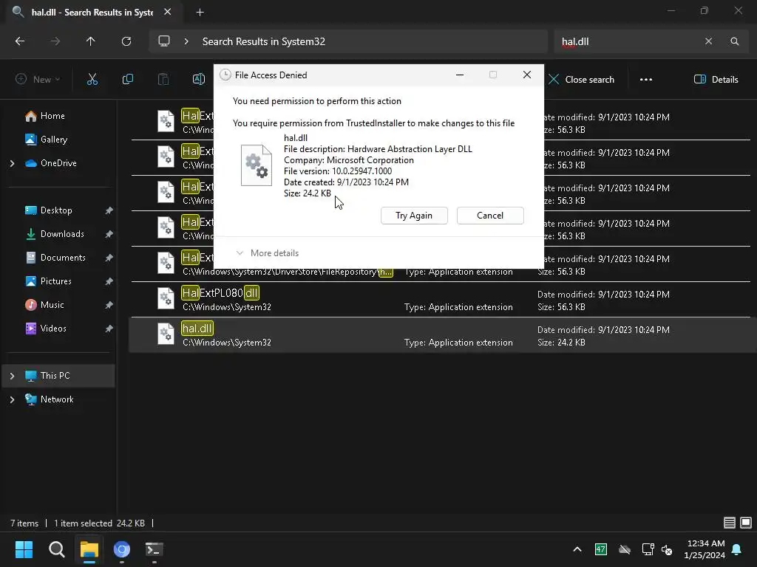Click the hal.dll result file icon

coord(166,334)
